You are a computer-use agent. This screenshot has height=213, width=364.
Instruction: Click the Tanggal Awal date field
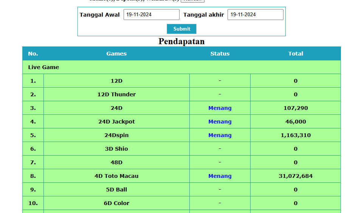point(151,15)
